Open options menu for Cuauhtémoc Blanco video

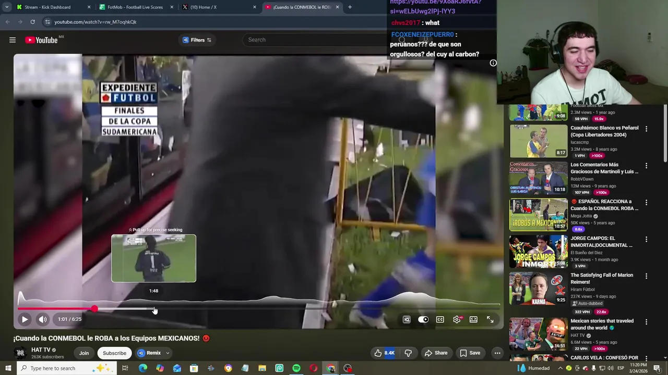pyautogui.click(x=646, y=129)
